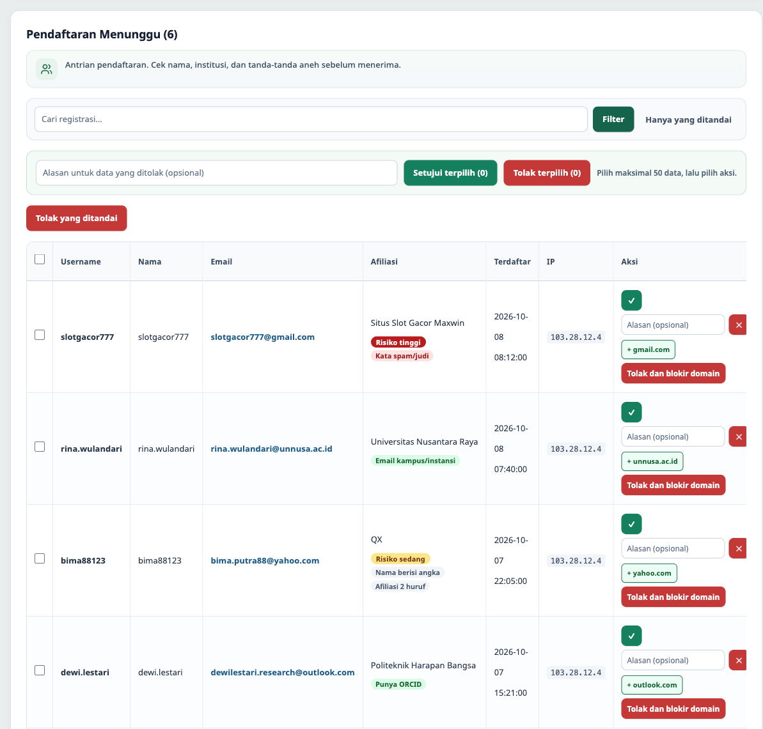Reject bima88123 with the red X
Viewport: 763px width, 729px height.
[737, 548]
